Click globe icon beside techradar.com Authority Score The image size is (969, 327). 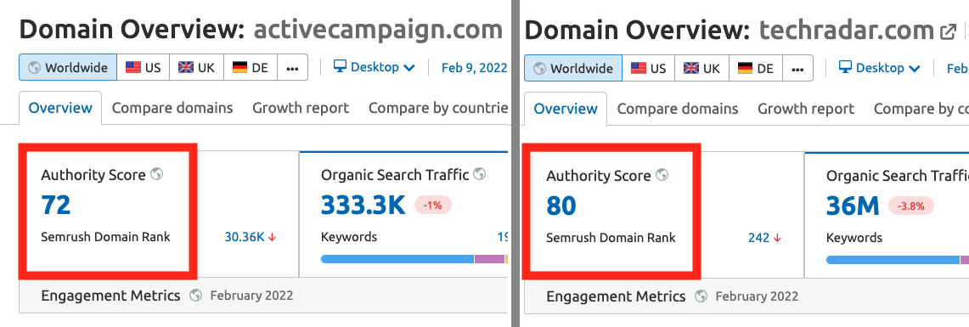662,175
